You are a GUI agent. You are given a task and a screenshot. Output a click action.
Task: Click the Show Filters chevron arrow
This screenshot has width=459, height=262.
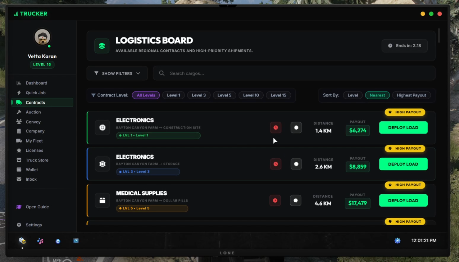[x=138, y=73]
